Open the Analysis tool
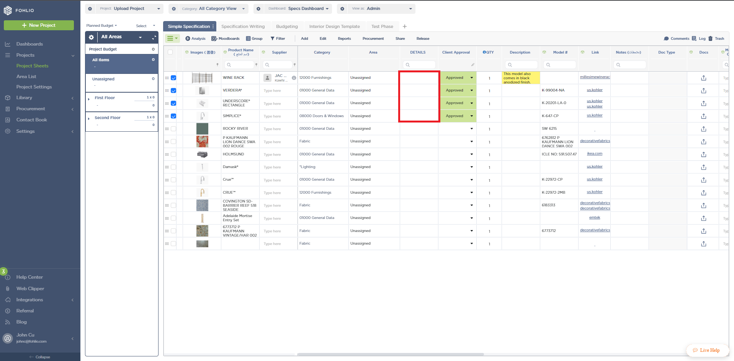The width and height of the screenshot is (734, 361). [195, 39]
